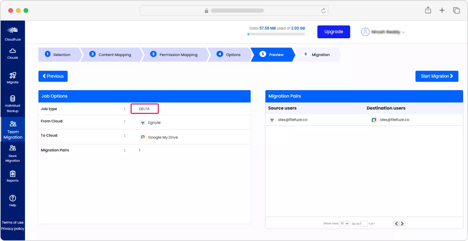Go to step 4 Options

(x=230, y=54)
